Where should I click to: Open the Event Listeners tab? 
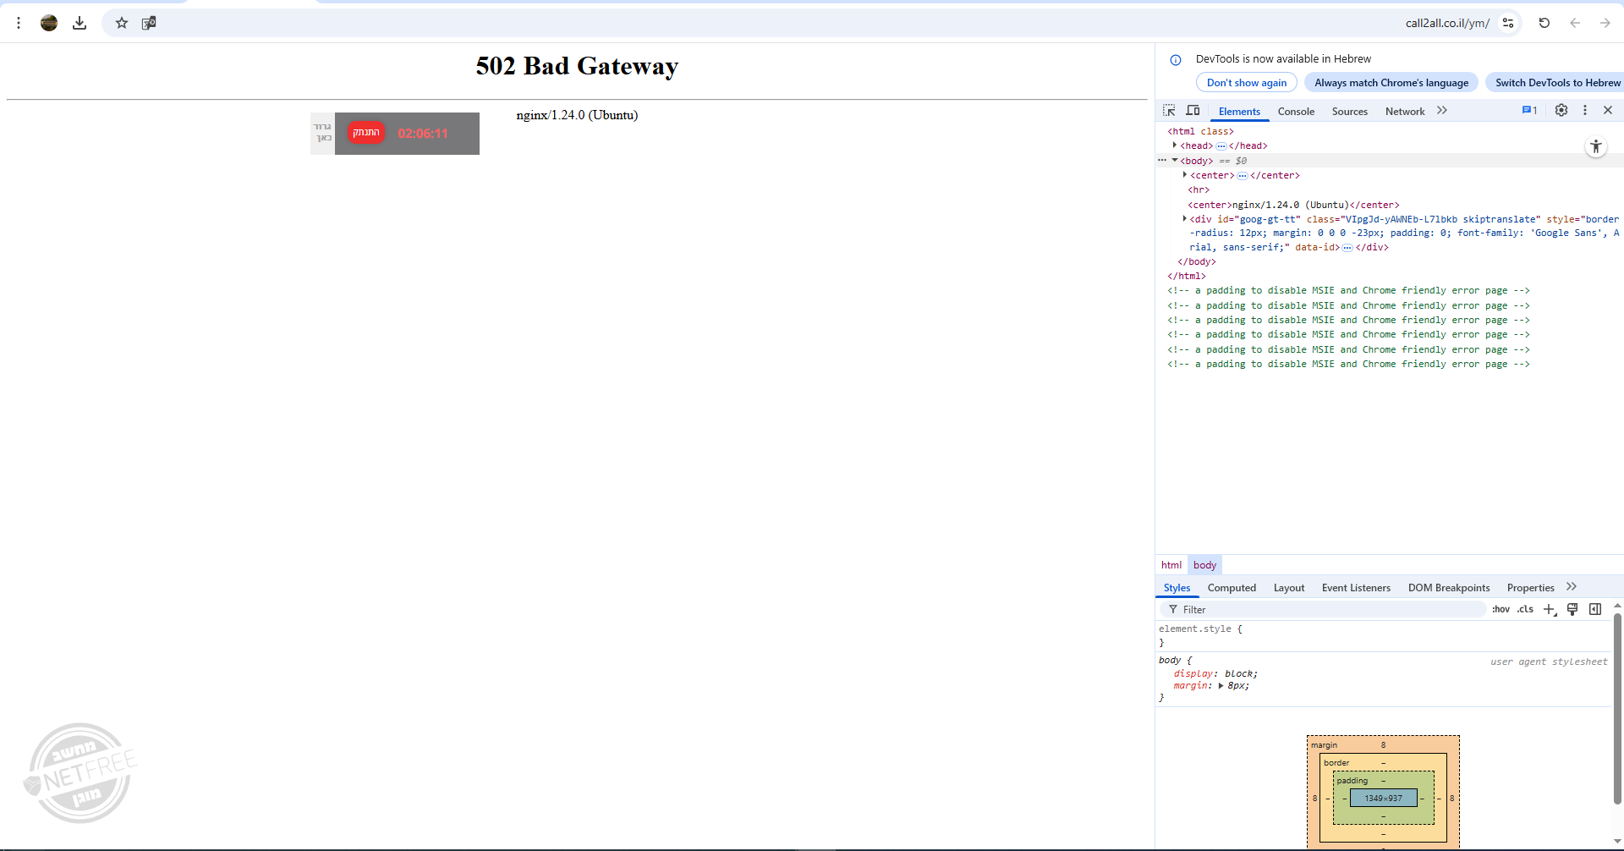pyautogui.click(x=1356, y=588)
